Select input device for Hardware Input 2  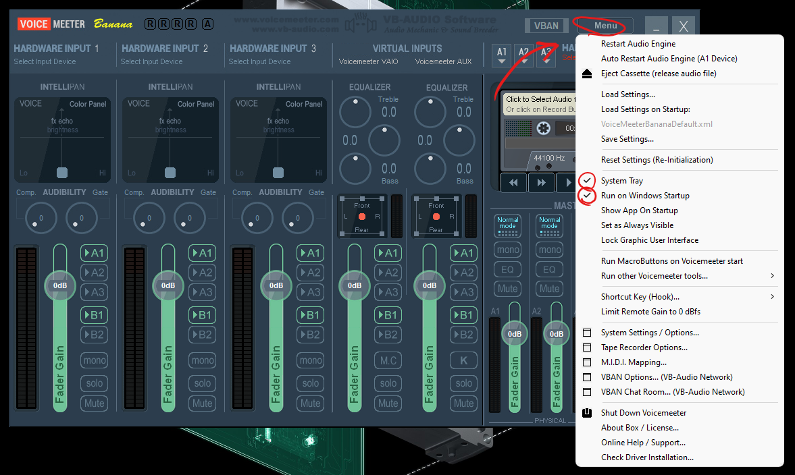tap(151, 62)
